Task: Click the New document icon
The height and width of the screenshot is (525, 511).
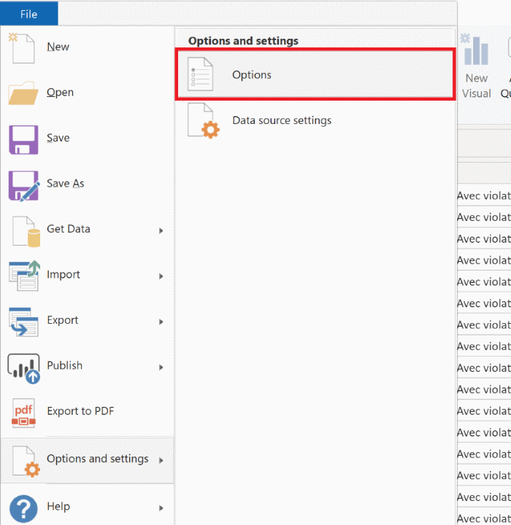Action: pyautogui.click(x=22, y=48)
